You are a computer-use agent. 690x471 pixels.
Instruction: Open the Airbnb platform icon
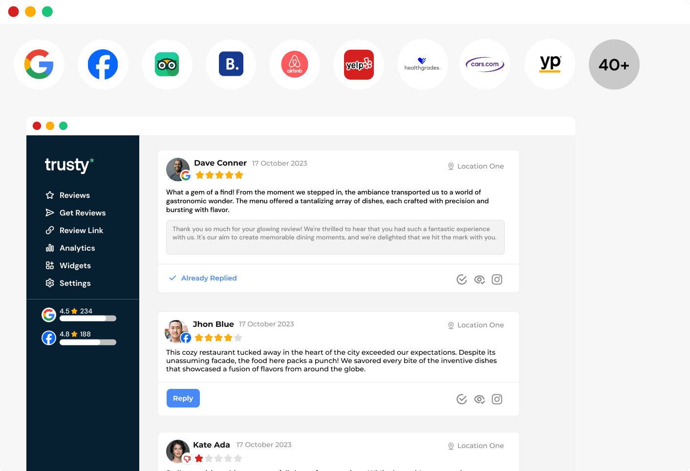click(x=295, y=64)
